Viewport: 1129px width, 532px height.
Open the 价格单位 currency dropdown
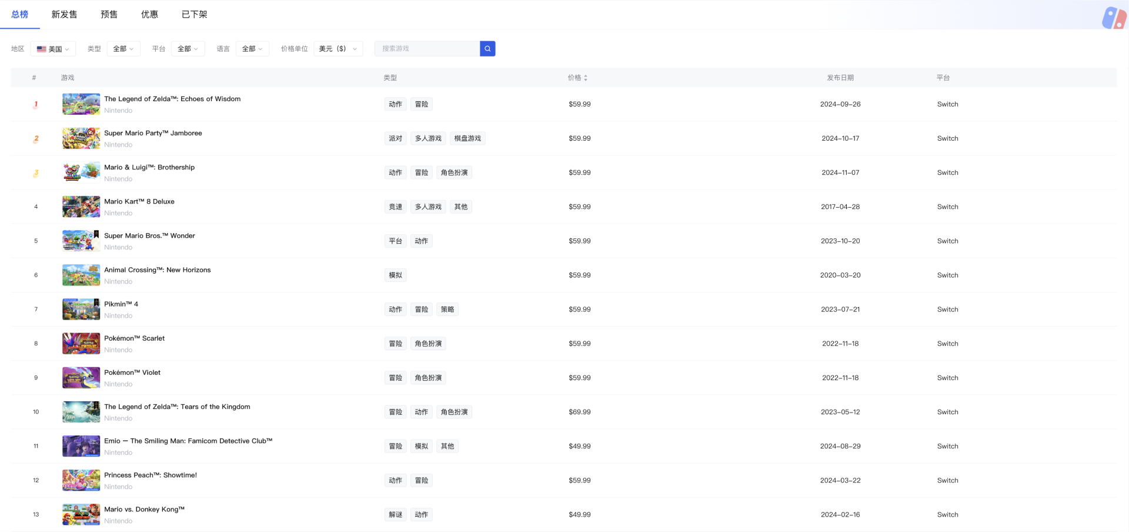[x=338, y=49]
